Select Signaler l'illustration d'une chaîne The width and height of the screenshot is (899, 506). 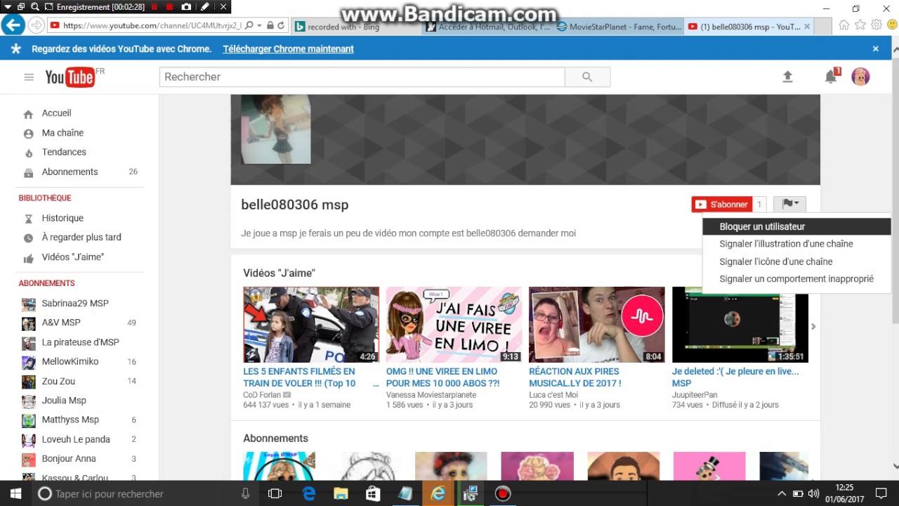(796, 244)
